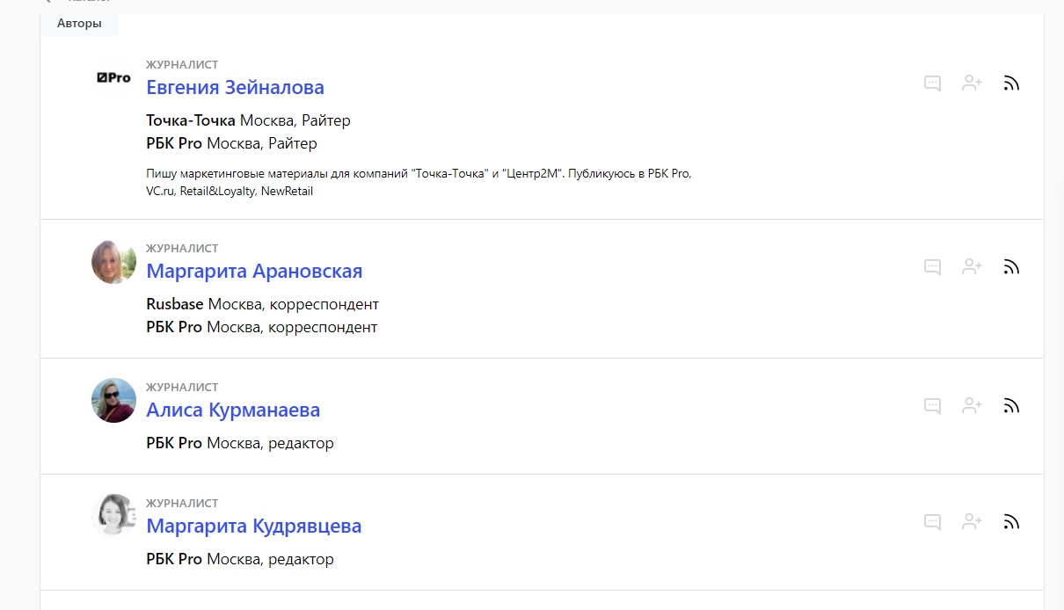Open the Маргарита Арановская name link
Image resolution: width=1064 pixels, height=610 pixels.
tap(254, 272)
